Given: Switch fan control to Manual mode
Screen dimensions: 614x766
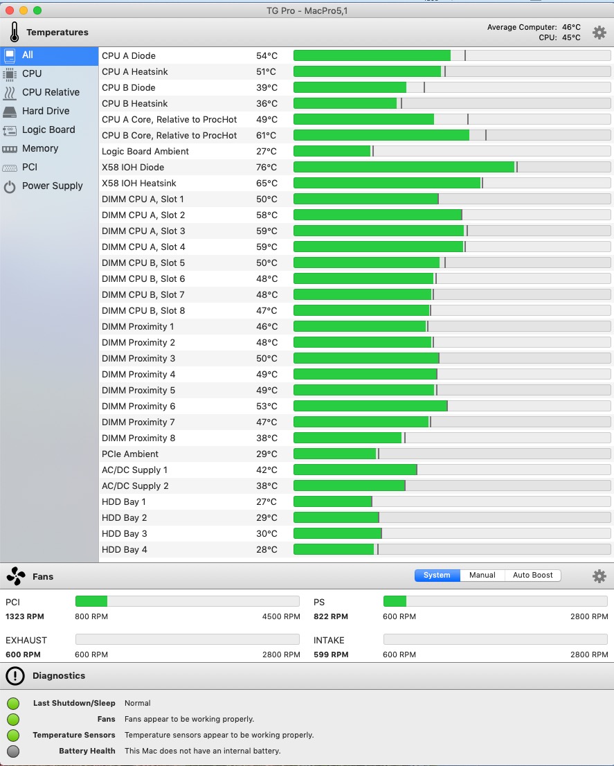Looking at the screenshot, I should 482,575.
